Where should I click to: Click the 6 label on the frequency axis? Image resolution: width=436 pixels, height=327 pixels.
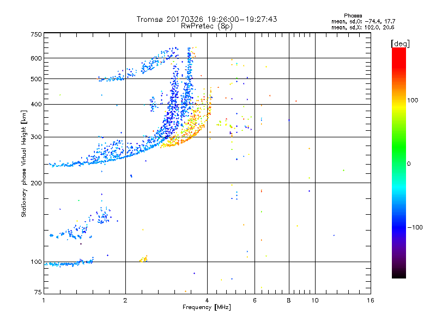coord(255,300)
